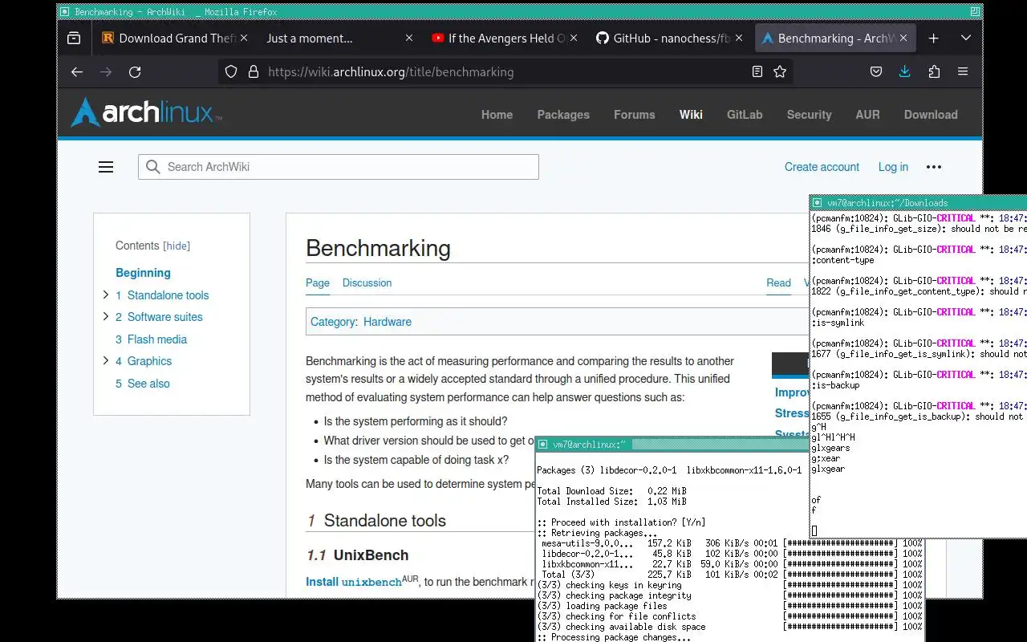Switch to Download Grand Theft tab
This screenshot has height=642, width=1027.
tap(174, 38)
